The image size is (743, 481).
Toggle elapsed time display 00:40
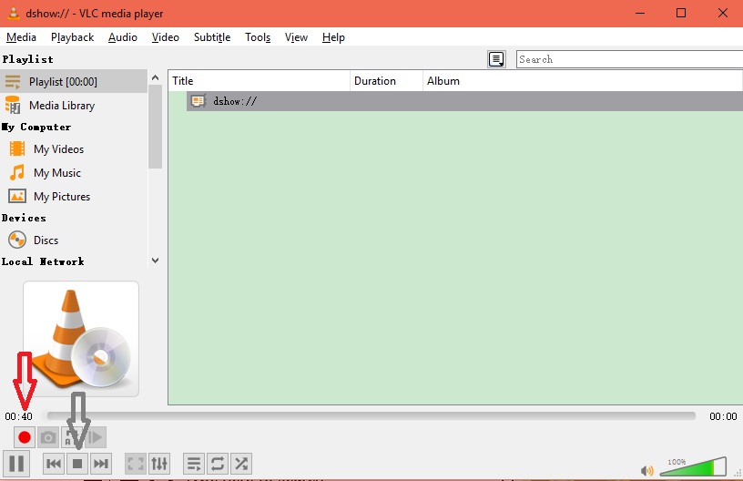tap(18, 416)
